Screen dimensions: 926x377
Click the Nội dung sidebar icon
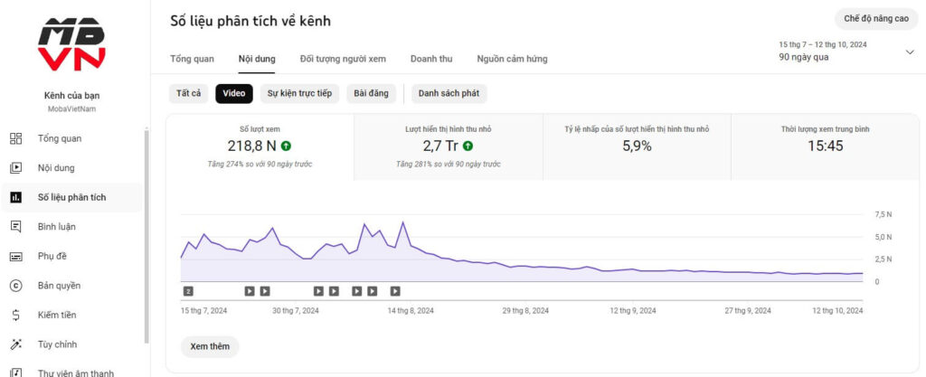click(15, 167)
